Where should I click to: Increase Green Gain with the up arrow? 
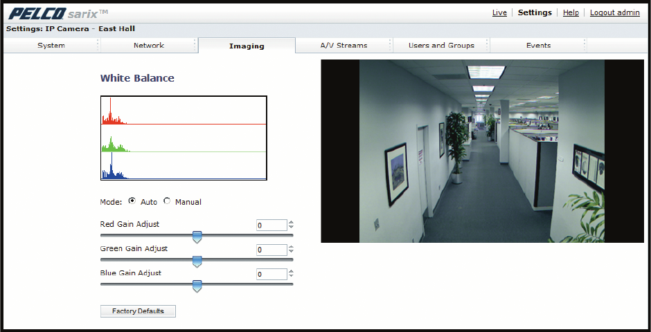coord(291,247)
